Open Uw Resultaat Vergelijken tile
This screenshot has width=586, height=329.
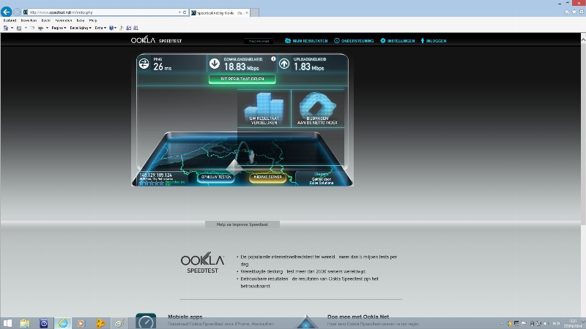click(x=264, y=108)
